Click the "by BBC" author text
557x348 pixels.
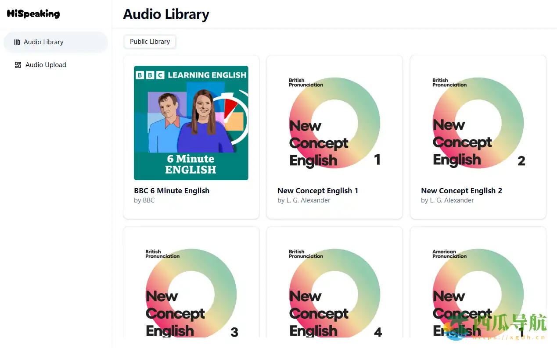tap(144, 200)
